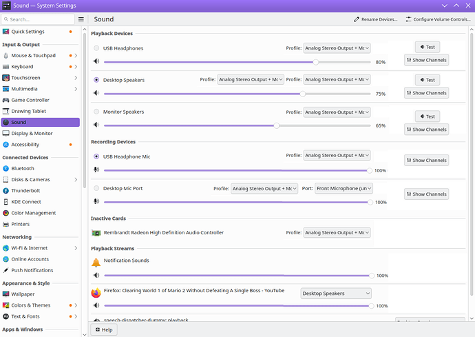Adjust USB Headphones volume slider handle
The height and width of the screenshot is (337, 475).
pos(316,62)
